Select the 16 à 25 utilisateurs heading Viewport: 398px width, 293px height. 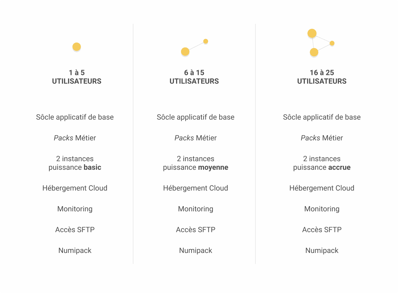click(x=322, y=77)
